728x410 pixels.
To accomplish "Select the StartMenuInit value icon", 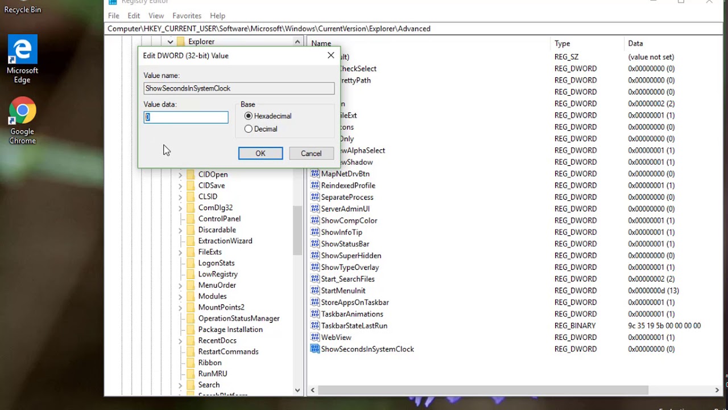I will point(315,290).
